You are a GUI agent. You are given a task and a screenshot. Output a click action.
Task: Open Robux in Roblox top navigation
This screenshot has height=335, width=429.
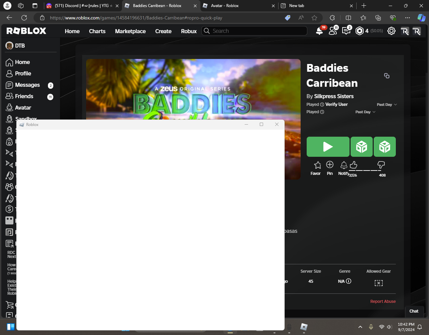[x=189, y=31]
